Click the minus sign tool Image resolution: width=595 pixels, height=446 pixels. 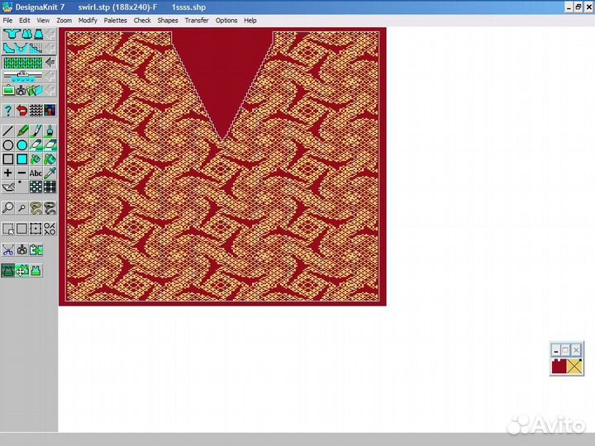pos(22,173)
